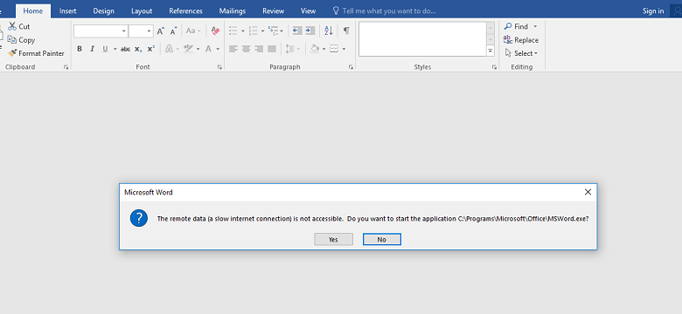Click Yes in Microsoft Word dialog
Screen dimensions: 682x314
[334, 239]
